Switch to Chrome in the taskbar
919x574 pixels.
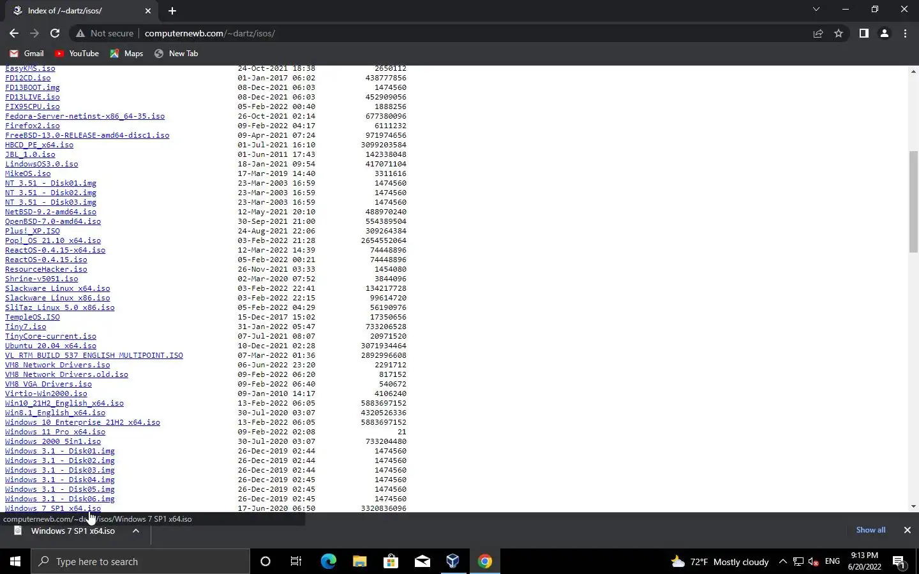point(485,561)
